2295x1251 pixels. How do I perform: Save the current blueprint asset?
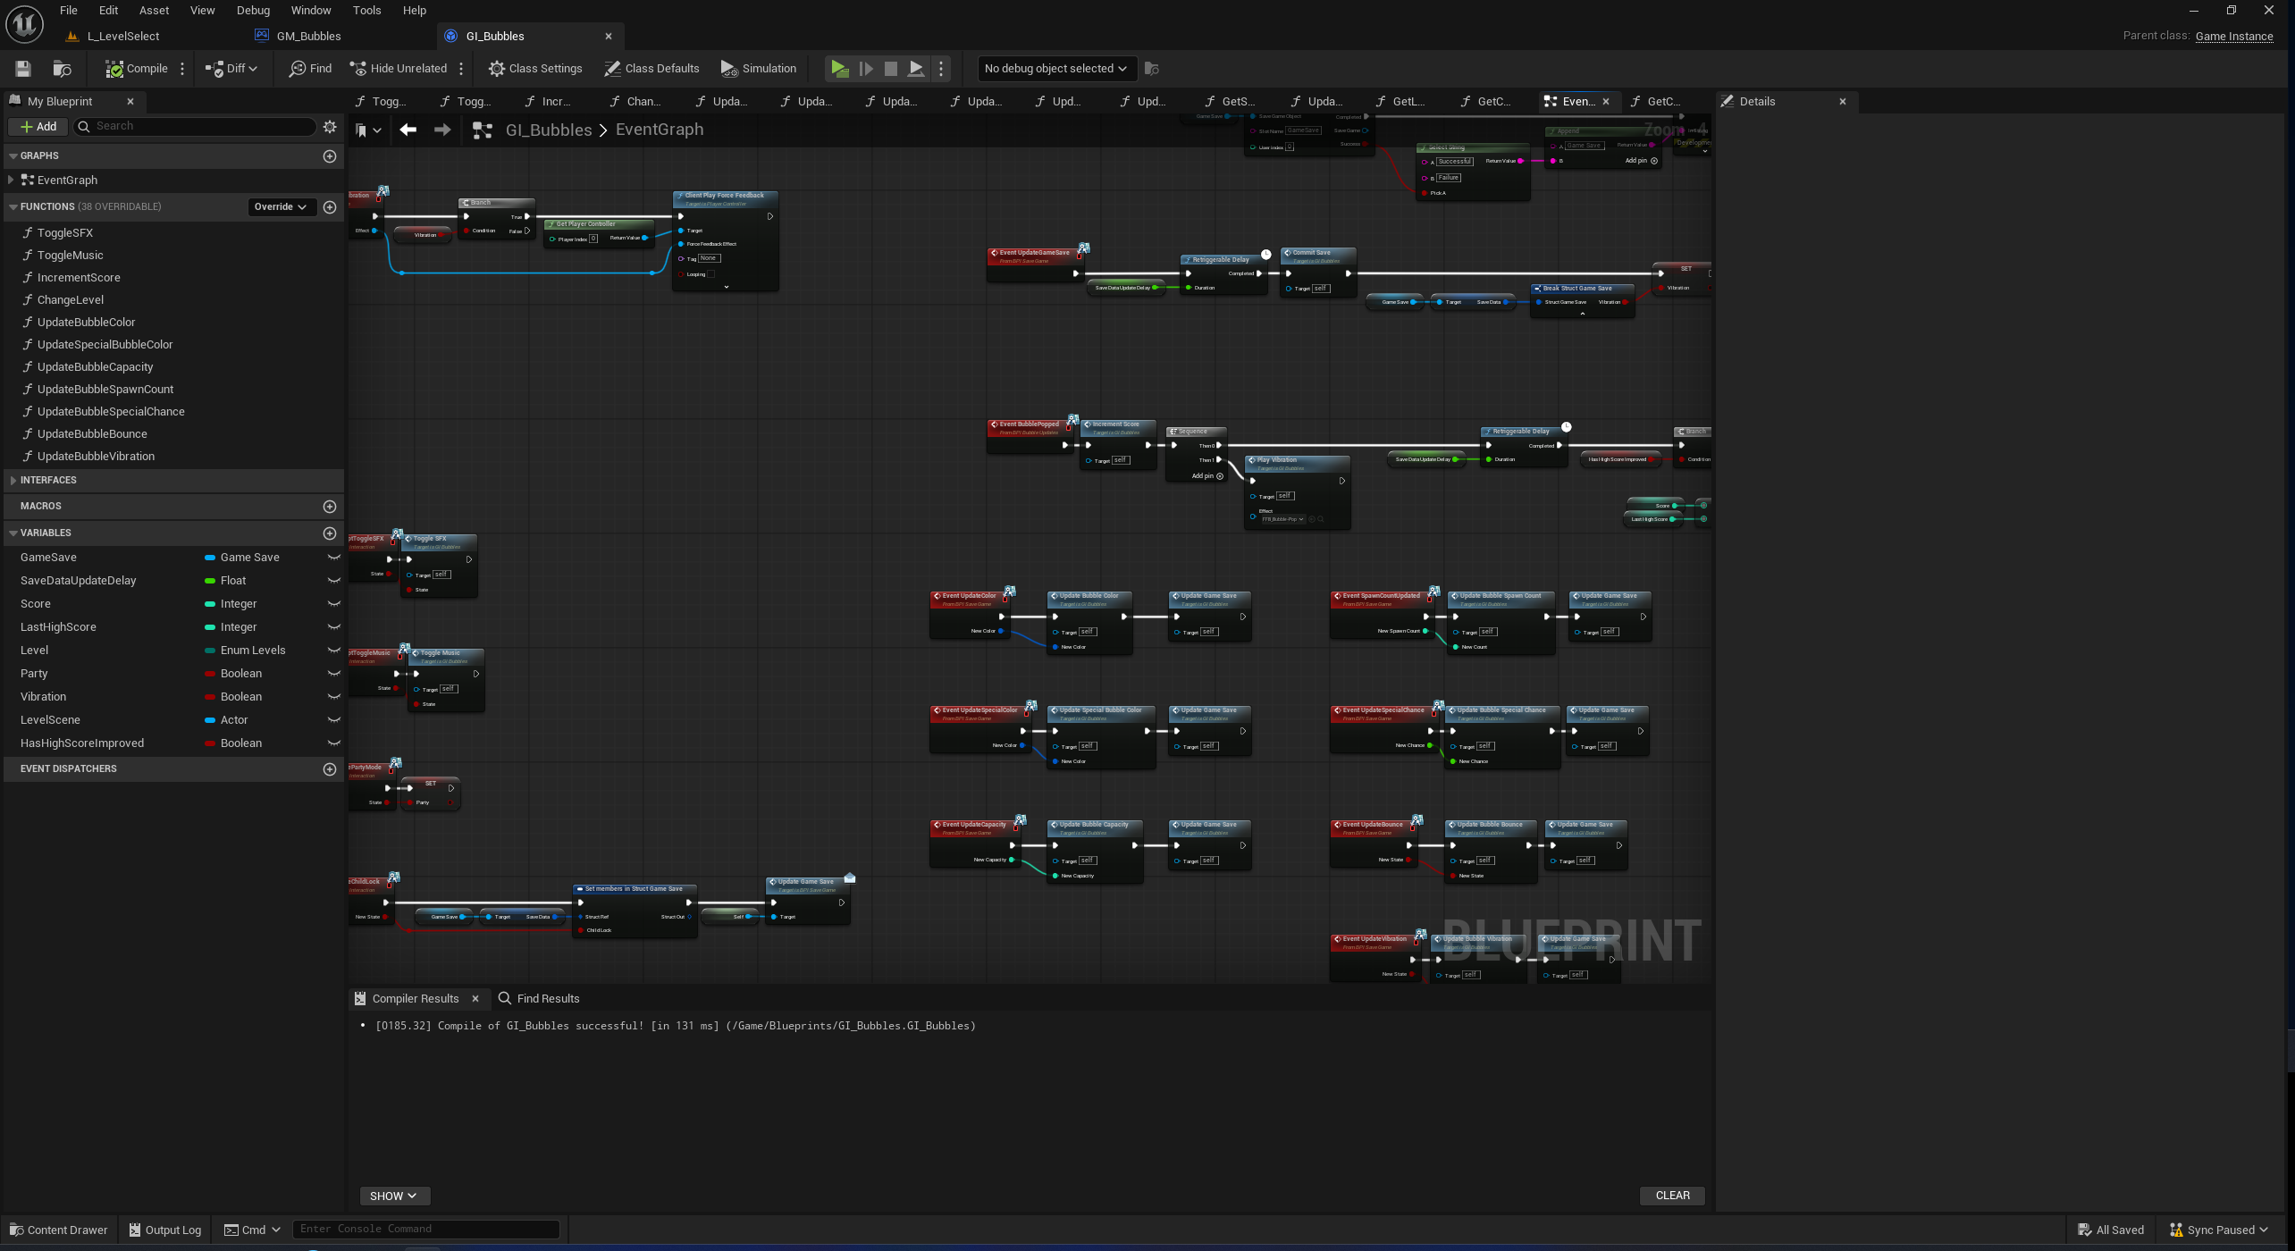coord(23,69)
